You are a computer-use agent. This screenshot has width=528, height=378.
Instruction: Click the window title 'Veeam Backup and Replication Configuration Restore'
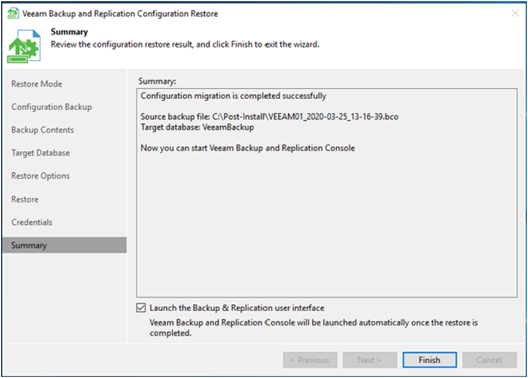pyautogui.click(x=120, y=14)
